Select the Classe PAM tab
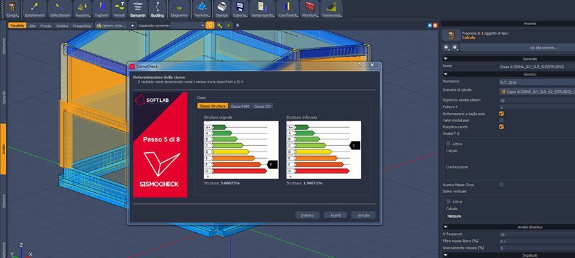Viewport: 575px width, 258px height. click(240, 106)
